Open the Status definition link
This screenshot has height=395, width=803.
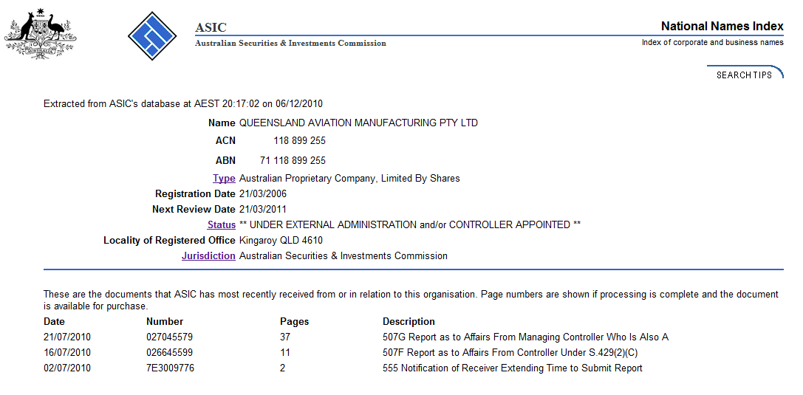(x=222, y=224)
